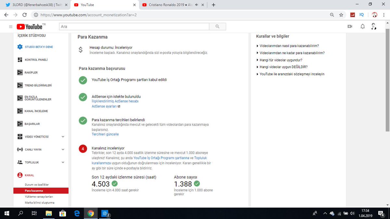
Task: Switch to the Cristiano Ronaldo 2019 tab
Action: click(x=173, y=5)
